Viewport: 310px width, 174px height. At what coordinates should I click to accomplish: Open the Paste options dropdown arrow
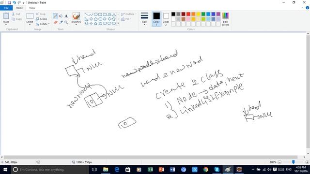[x=6, y=24]
